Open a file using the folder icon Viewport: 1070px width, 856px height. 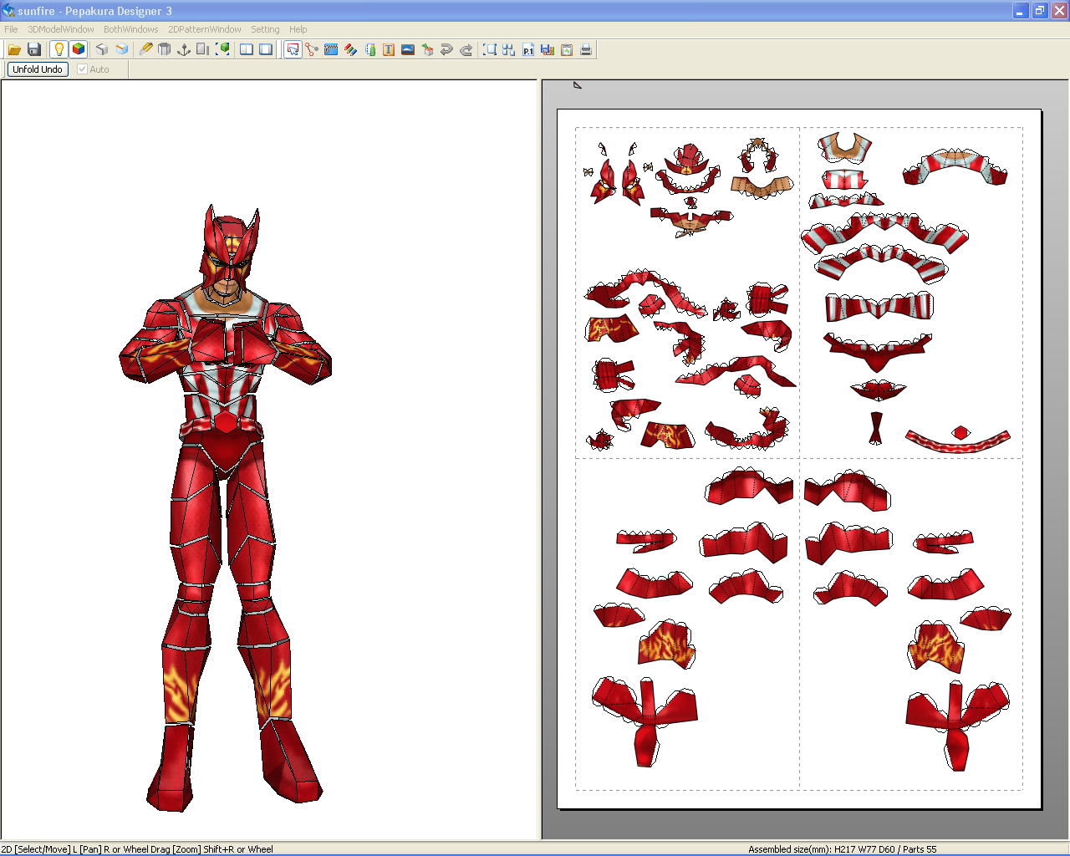[x=14, y=49]
